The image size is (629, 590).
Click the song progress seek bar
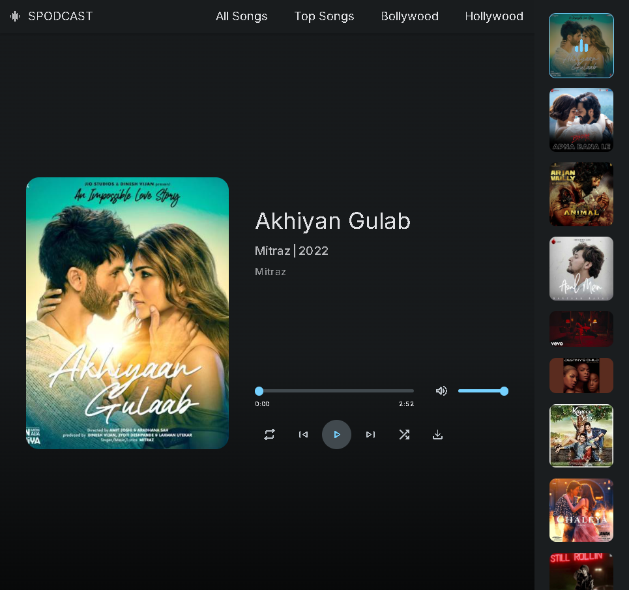[x=334, y=391]
